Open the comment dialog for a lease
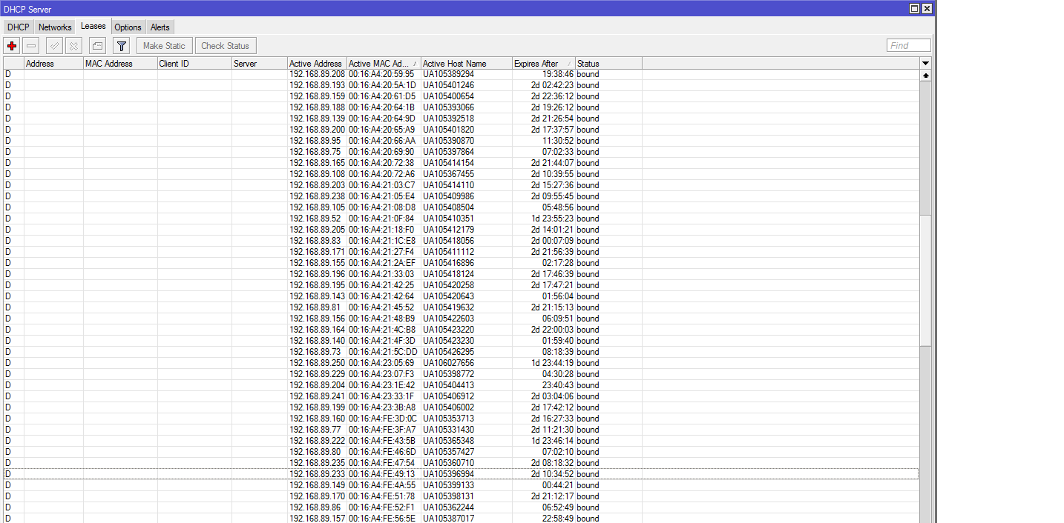1064x523 pixels. point(97,45)
